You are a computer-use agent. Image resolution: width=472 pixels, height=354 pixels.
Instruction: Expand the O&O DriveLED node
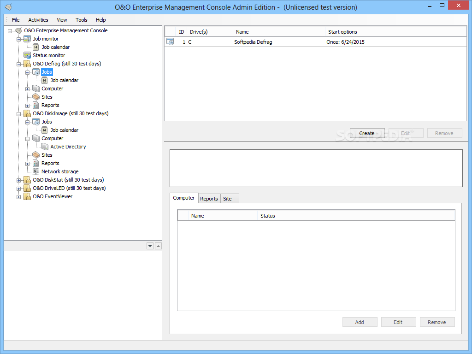pyautogui.click(x=18, y=189)
